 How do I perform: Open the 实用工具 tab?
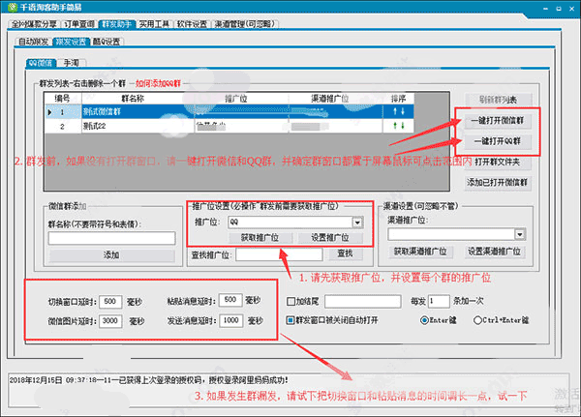[x=155, y=24]
